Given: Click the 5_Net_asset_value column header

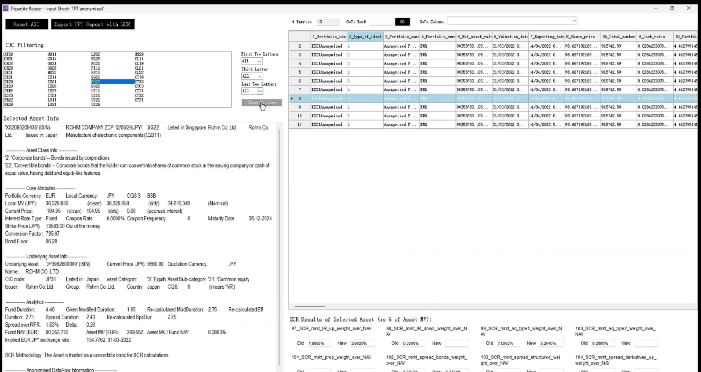Looking at the screenshot, I should pyautogui.click(x=474, y=36).
